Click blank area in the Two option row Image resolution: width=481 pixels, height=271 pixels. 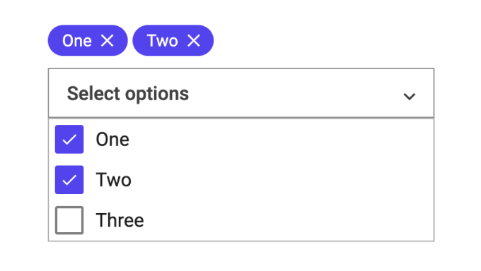pyautogui.click(x=281, y=180)
